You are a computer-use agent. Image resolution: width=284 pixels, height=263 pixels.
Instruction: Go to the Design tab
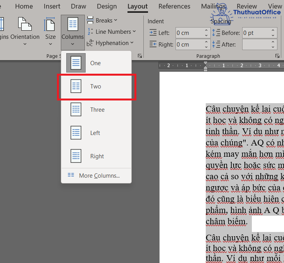[107, 6]
